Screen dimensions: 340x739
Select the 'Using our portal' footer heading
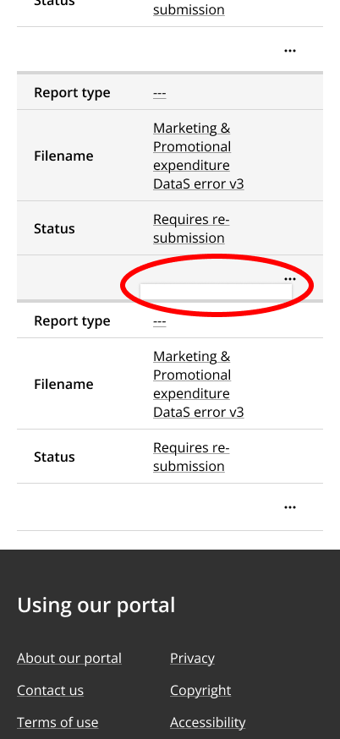pyautogui.click(x=96, y=605)
